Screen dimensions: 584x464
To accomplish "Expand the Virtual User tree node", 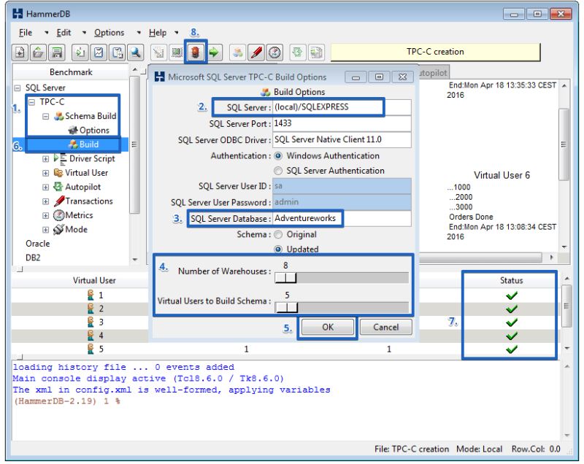I will click(x=45, y=173).
